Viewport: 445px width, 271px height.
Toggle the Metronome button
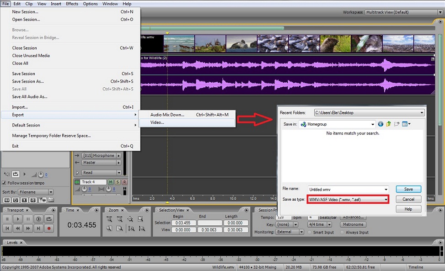(353, 224)
